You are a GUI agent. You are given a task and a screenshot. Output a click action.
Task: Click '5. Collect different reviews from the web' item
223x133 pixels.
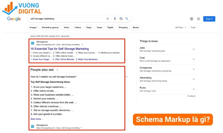[x=54, y=103]
